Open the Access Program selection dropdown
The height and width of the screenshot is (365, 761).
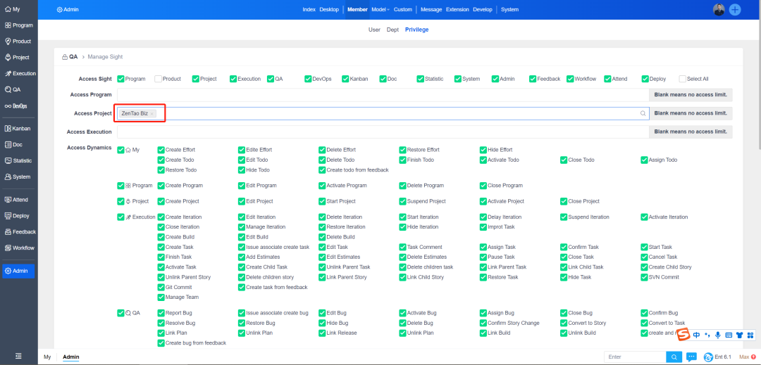tap(382, 94)
